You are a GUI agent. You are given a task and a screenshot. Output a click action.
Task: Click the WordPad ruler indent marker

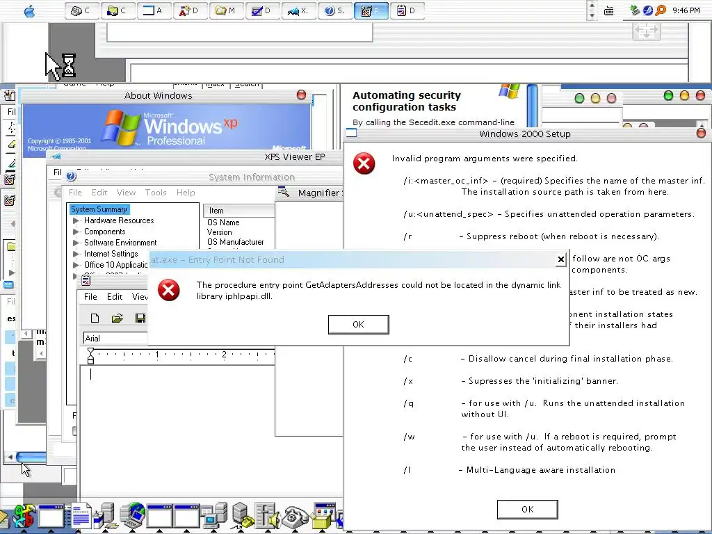click(x=90, y=356)
